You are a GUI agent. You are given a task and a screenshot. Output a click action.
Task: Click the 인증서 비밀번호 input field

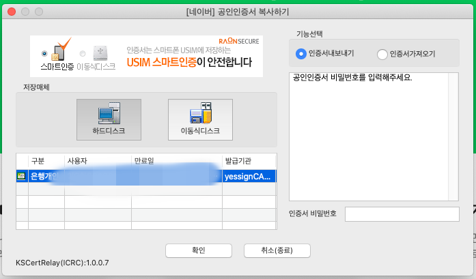pos(402,214)
